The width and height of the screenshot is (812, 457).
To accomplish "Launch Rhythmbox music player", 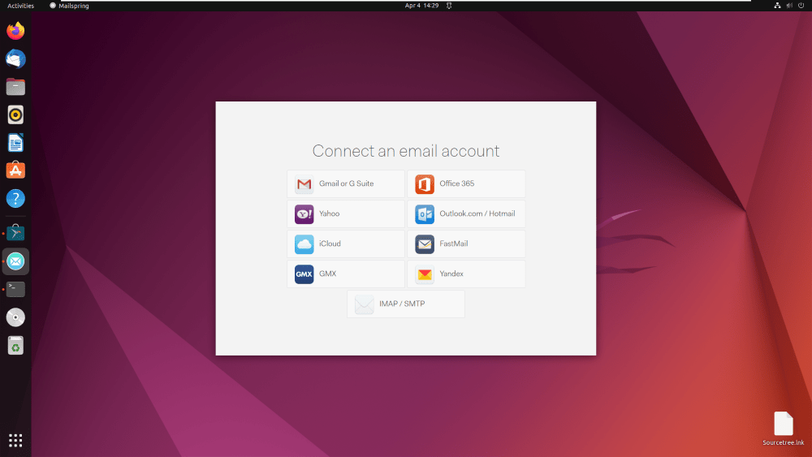I will [15, 114].
